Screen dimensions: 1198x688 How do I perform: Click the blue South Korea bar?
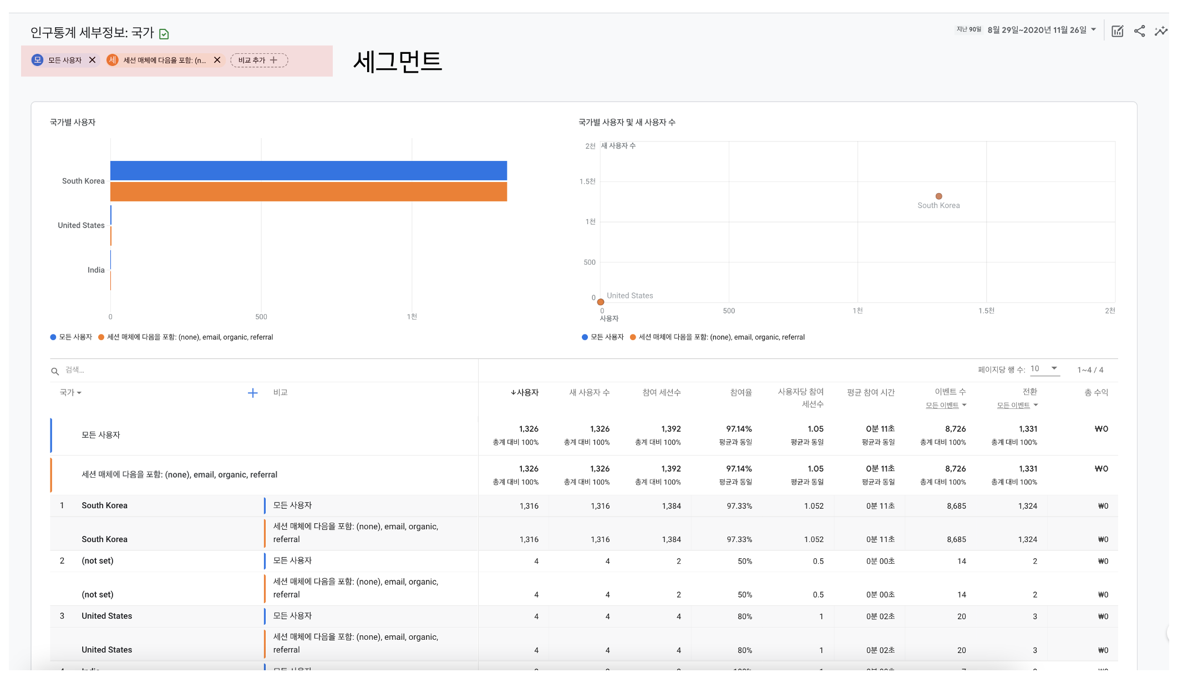(308, 171)
